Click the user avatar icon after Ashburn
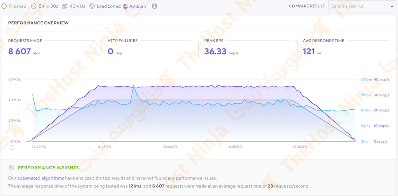 [154, 6]
